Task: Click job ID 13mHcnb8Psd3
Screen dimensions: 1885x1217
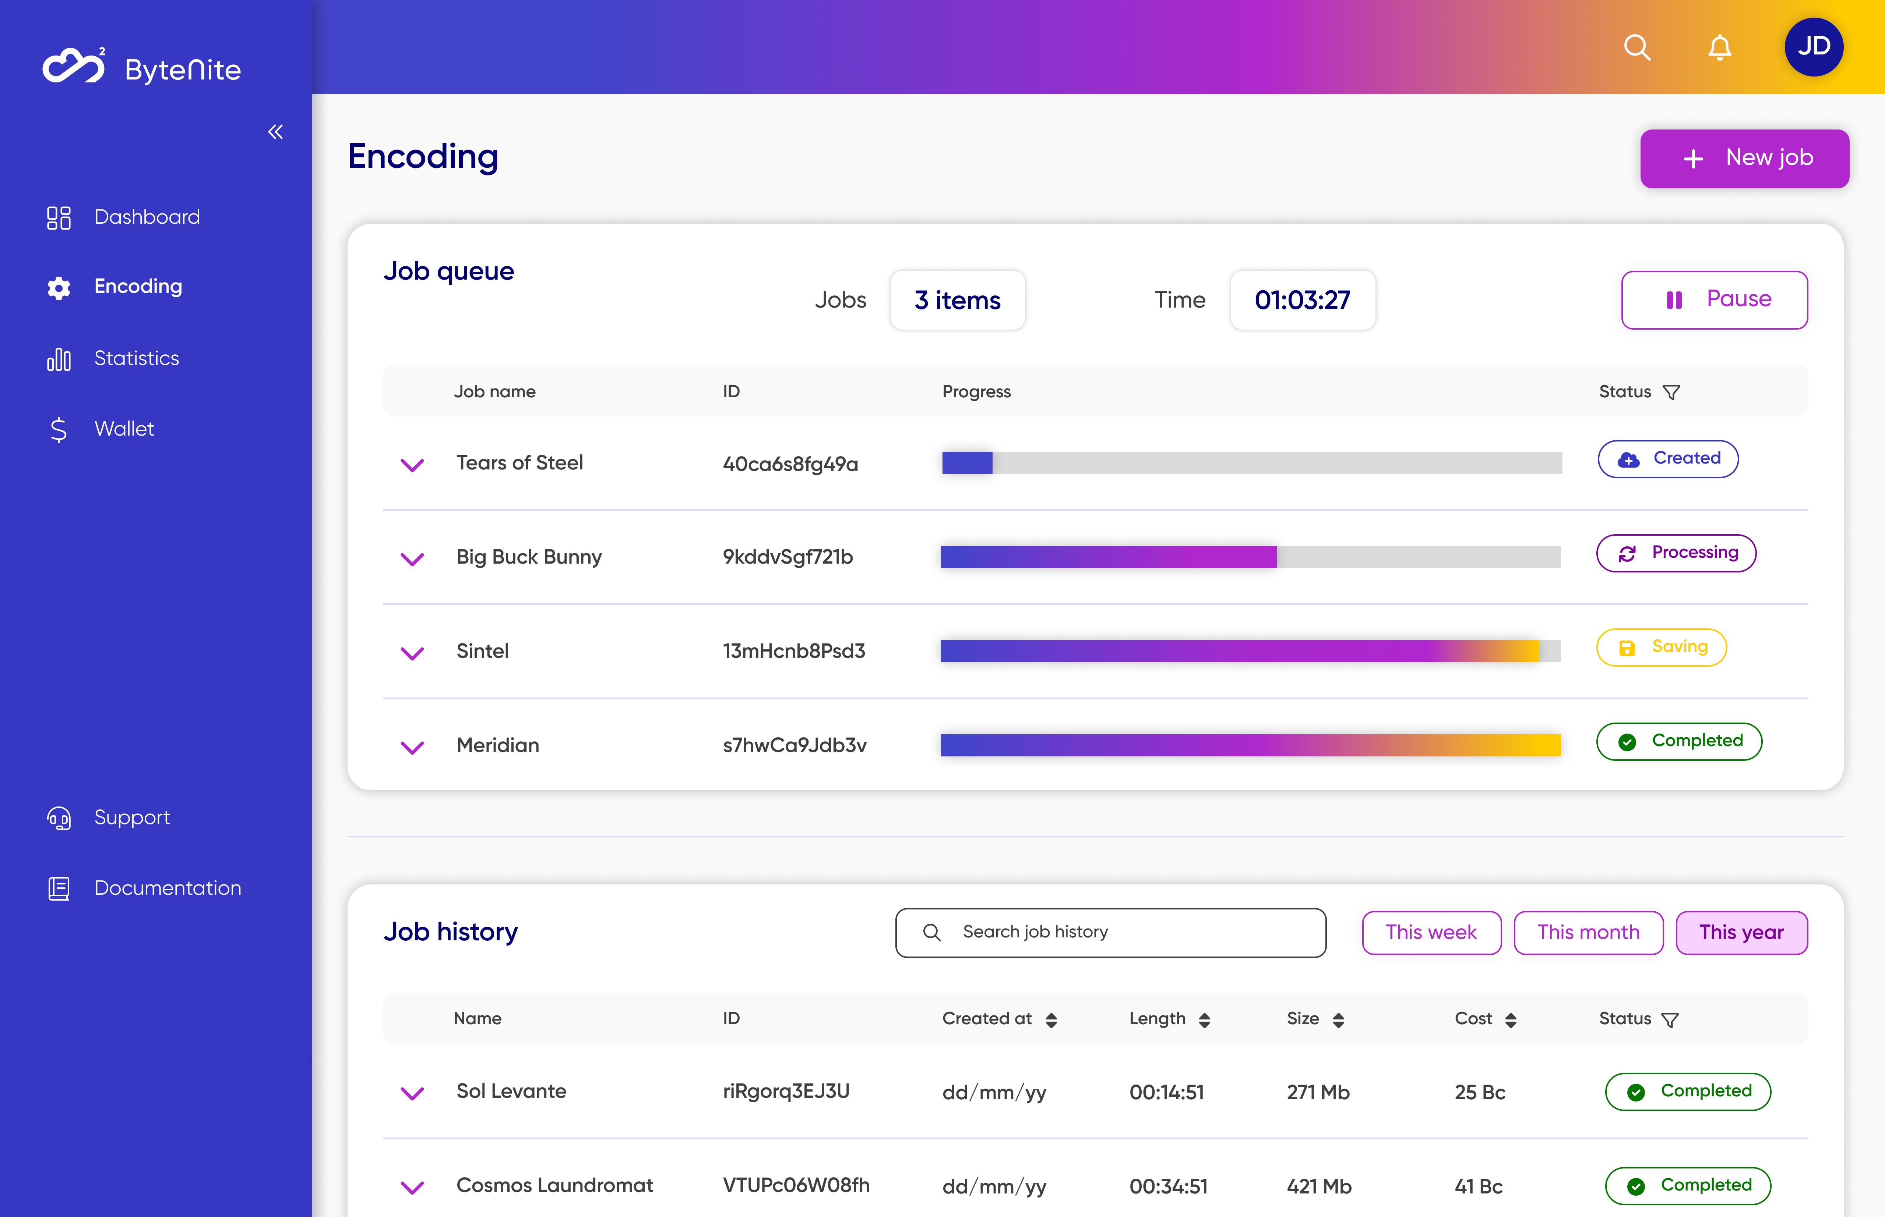Action: coord(794,651)
